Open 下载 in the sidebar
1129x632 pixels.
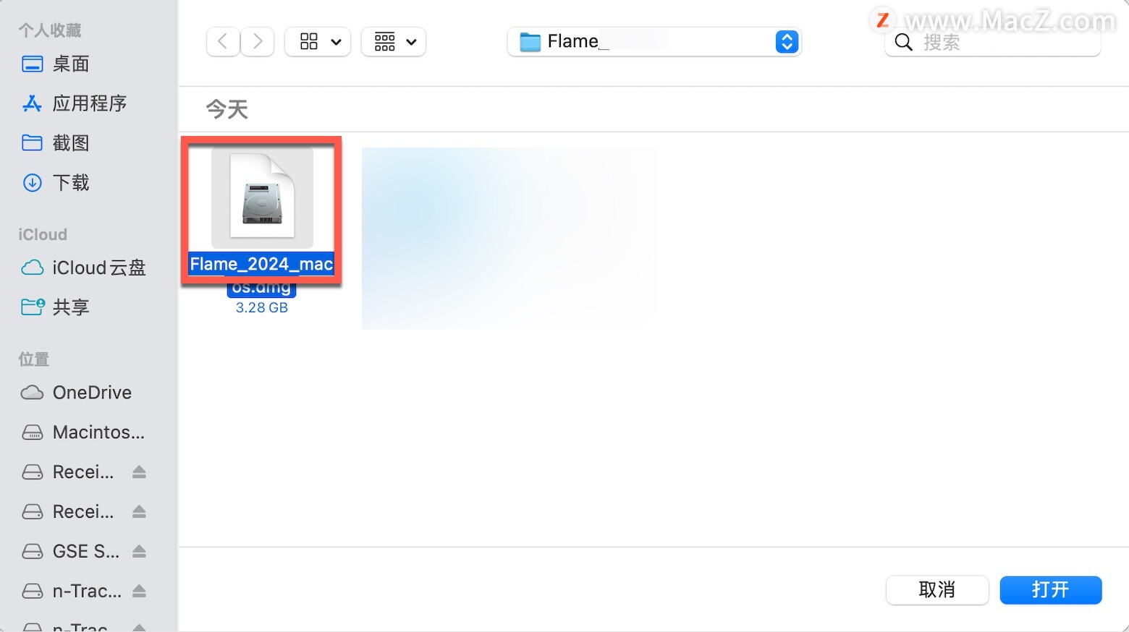click(x=71, y=183)
